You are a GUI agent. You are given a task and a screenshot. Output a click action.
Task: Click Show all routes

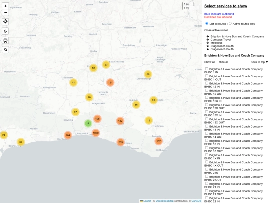point(209,62)
